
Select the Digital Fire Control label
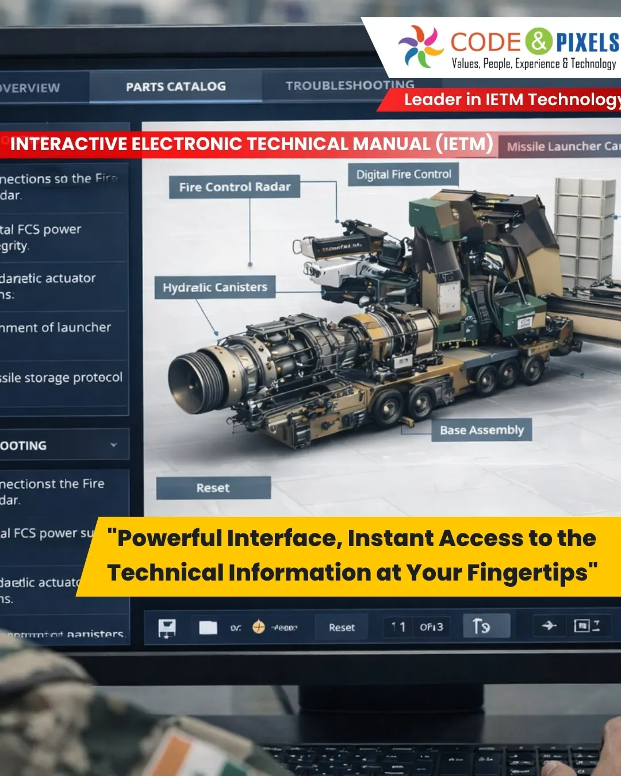tap(403, 175)
